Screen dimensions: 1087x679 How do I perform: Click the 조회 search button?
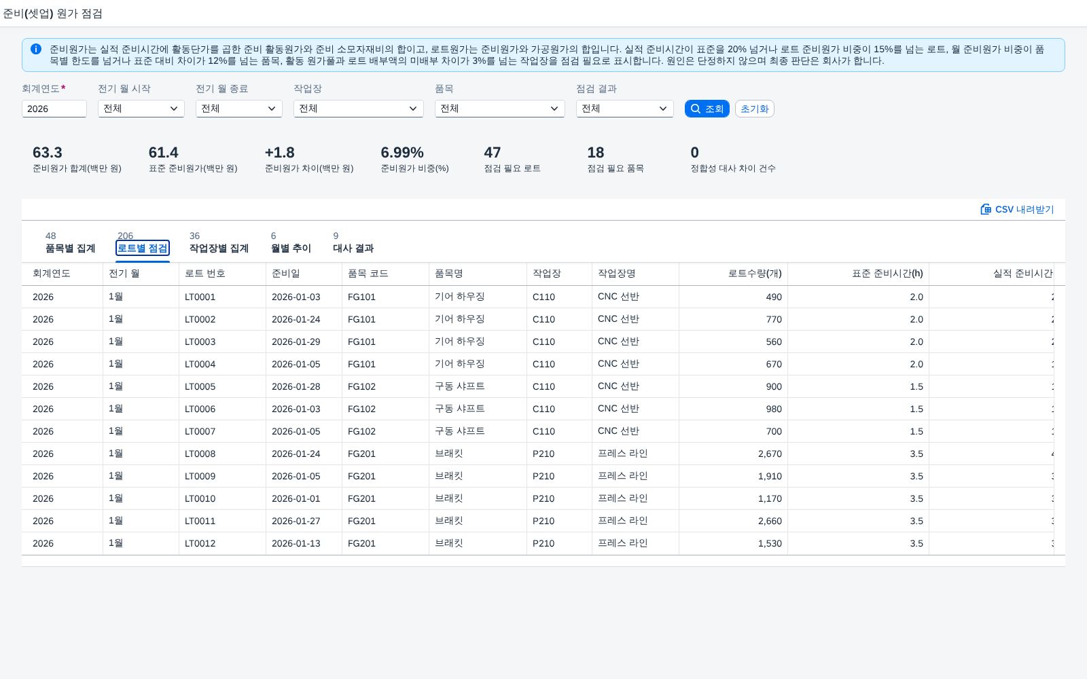click(x=707, y=109)
